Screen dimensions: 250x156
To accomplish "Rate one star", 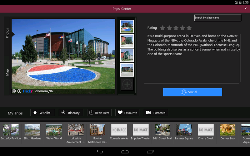I will point(162,28).
